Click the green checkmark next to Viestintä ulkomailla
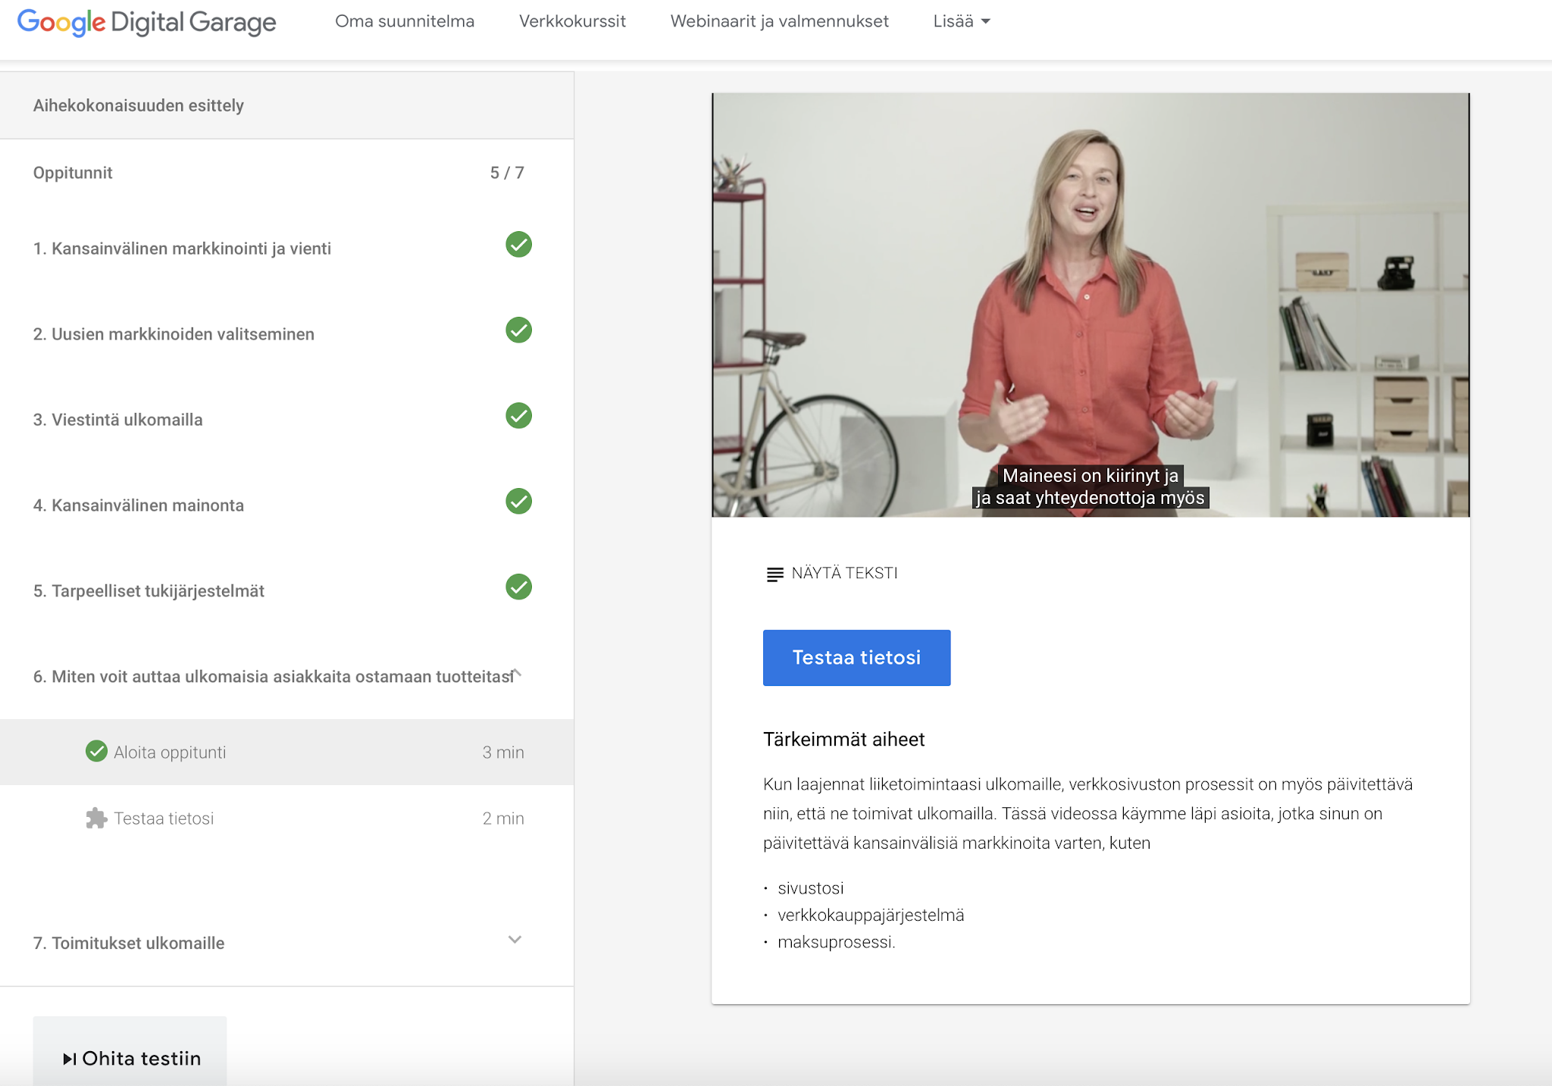1552x1086 pixels. point(518,416)
